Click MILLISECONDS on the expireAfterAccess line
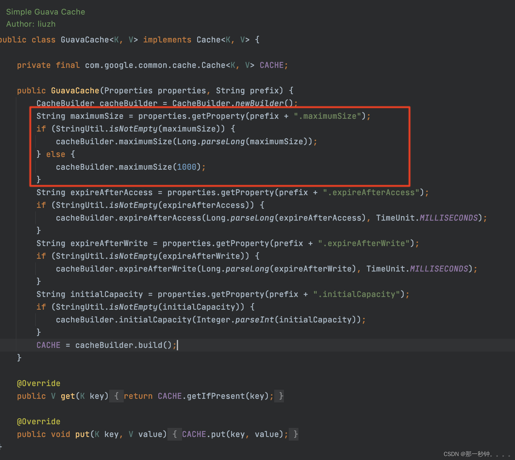The image size is (515, 460). click(x=449, y=218)
